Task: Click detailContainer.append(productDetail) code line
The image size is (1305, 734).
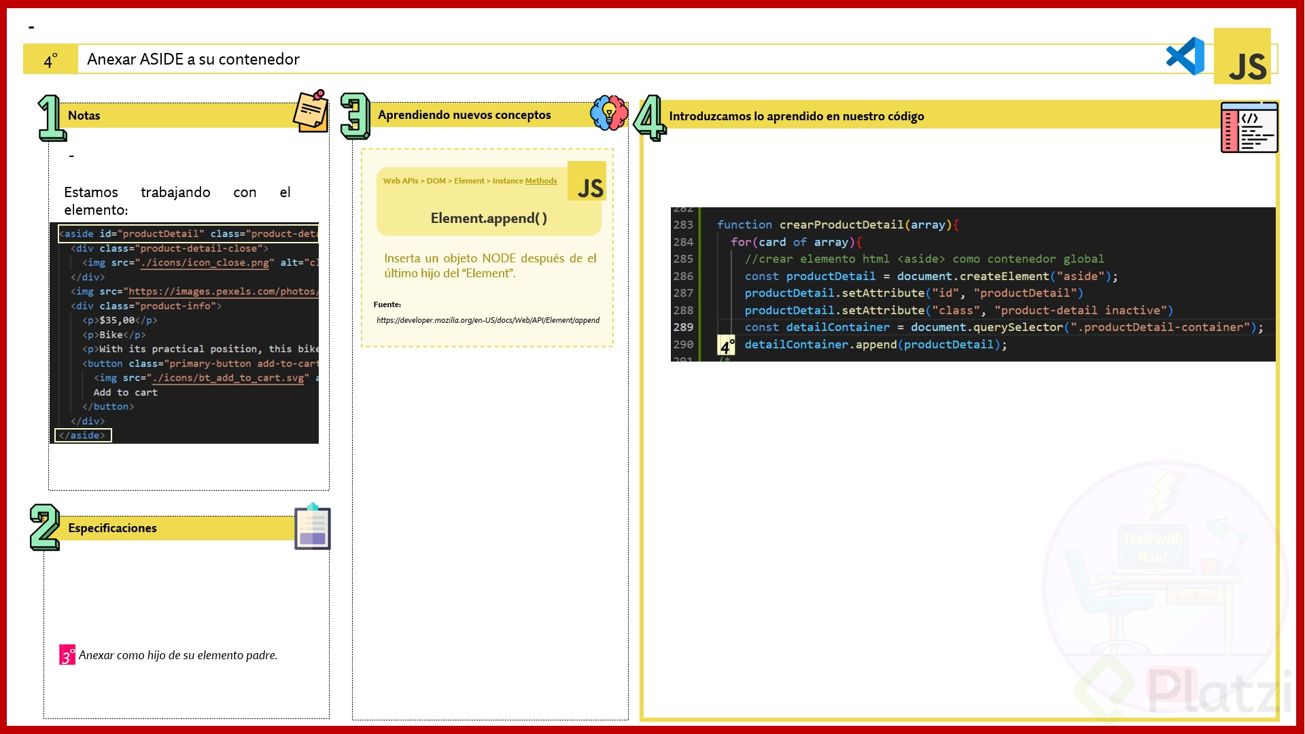Action: [x=875, y=345]
